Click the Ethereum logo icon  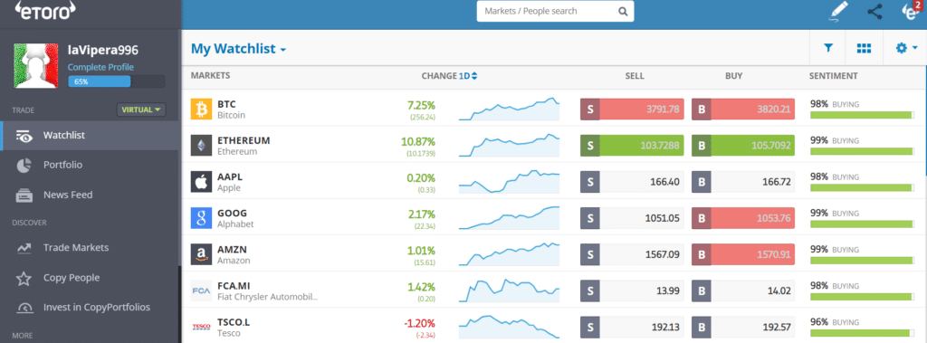click(x=201, y=146)
